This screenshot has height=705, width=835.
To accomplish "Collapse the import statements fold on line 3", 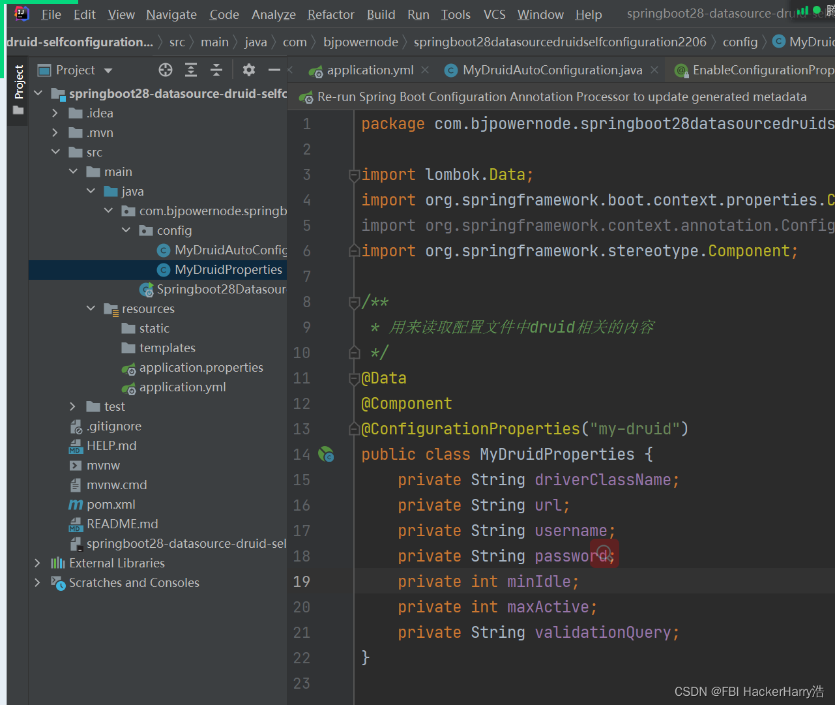I will (x=353, y=175).
